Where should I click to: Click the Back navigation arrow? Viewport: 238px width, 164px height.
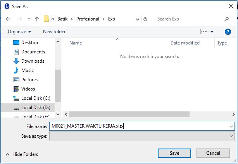coord(8,19)
